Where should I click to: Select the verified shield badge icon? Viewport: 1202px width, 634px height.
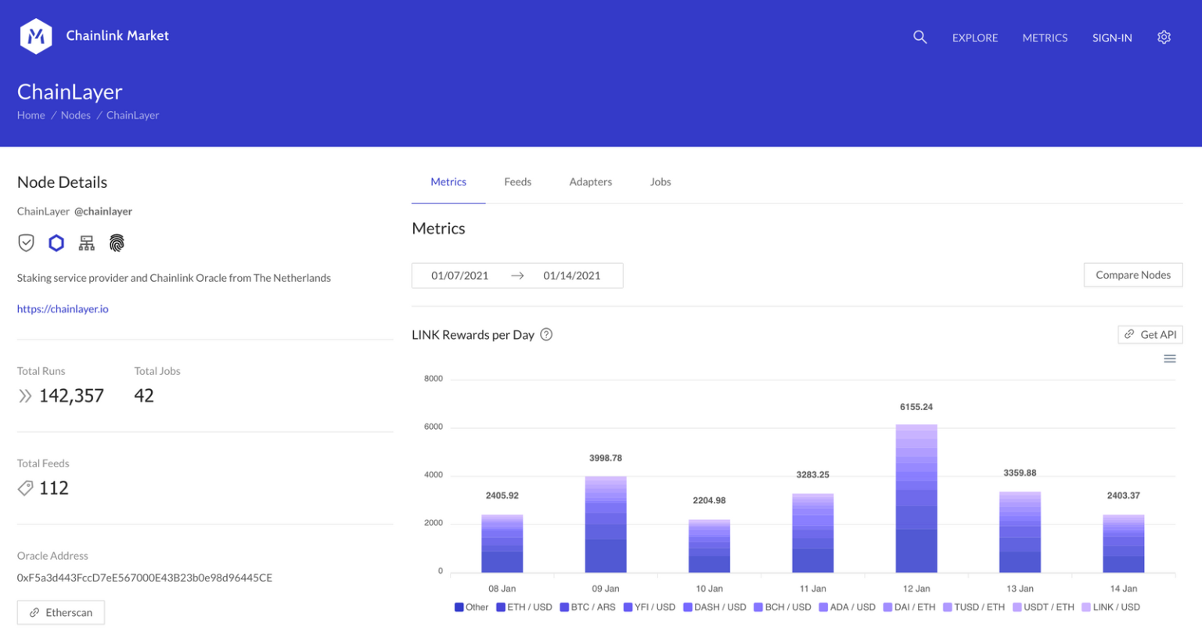(x=26, y=243)
